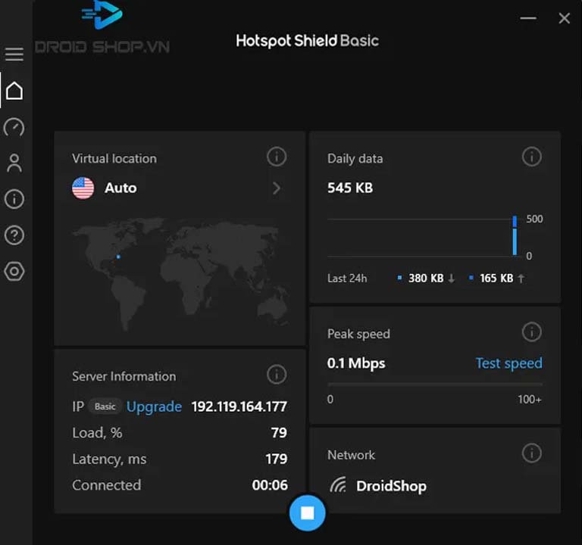Viewport: 582px width, 545px height.
Task: Show info for the Daily data card
Action: [x=532, y=157]
